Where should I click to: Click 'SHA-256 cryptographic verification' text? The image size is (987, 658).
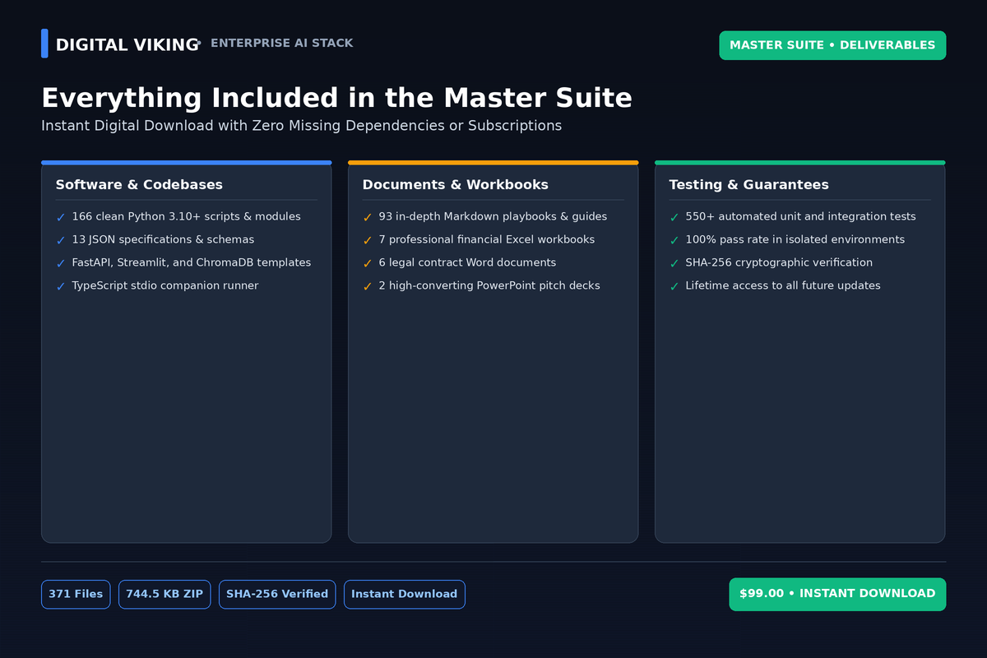coord(779,262)
